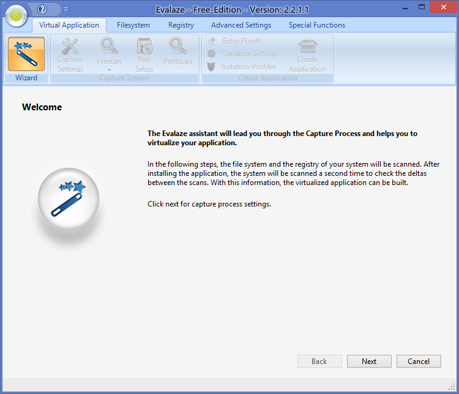
Task: Click the Postscan magnifier icon
Action: tap(177, 46)
